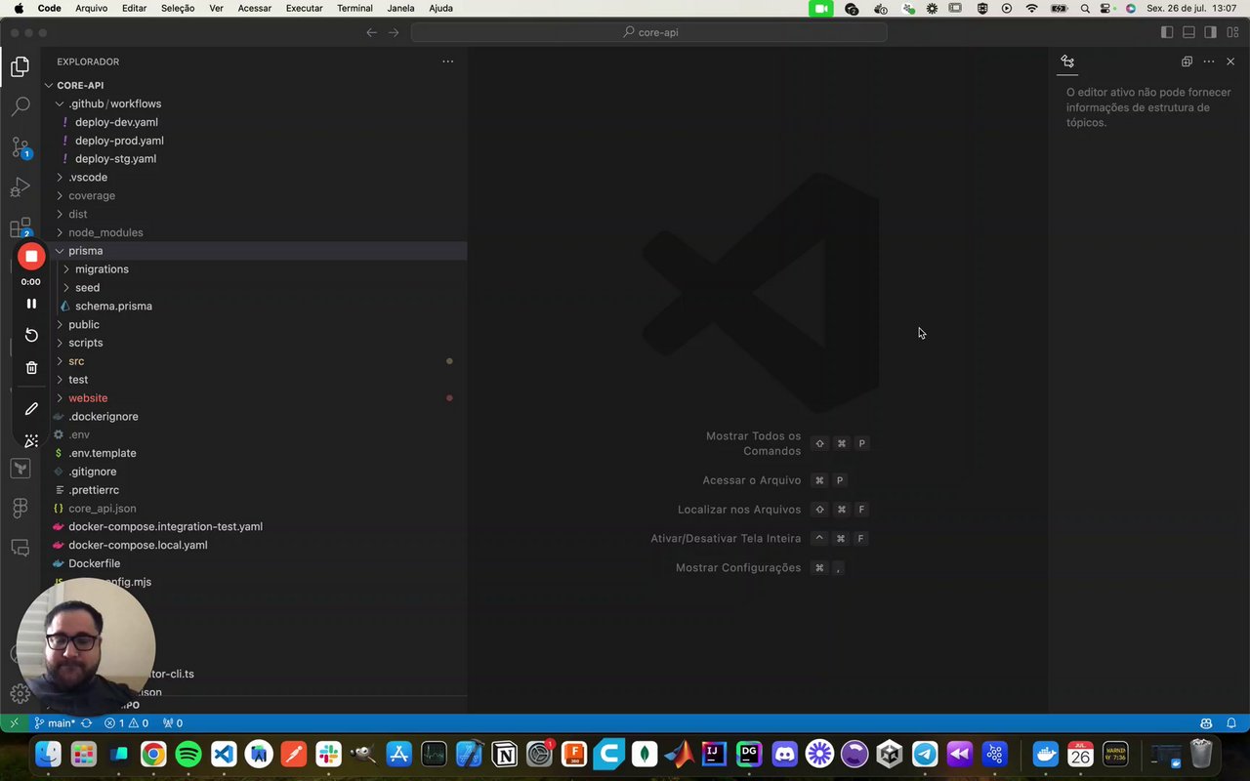Click the core-api command center search box
This screenshot has height=781, width=1250.
tap(649, 32)
